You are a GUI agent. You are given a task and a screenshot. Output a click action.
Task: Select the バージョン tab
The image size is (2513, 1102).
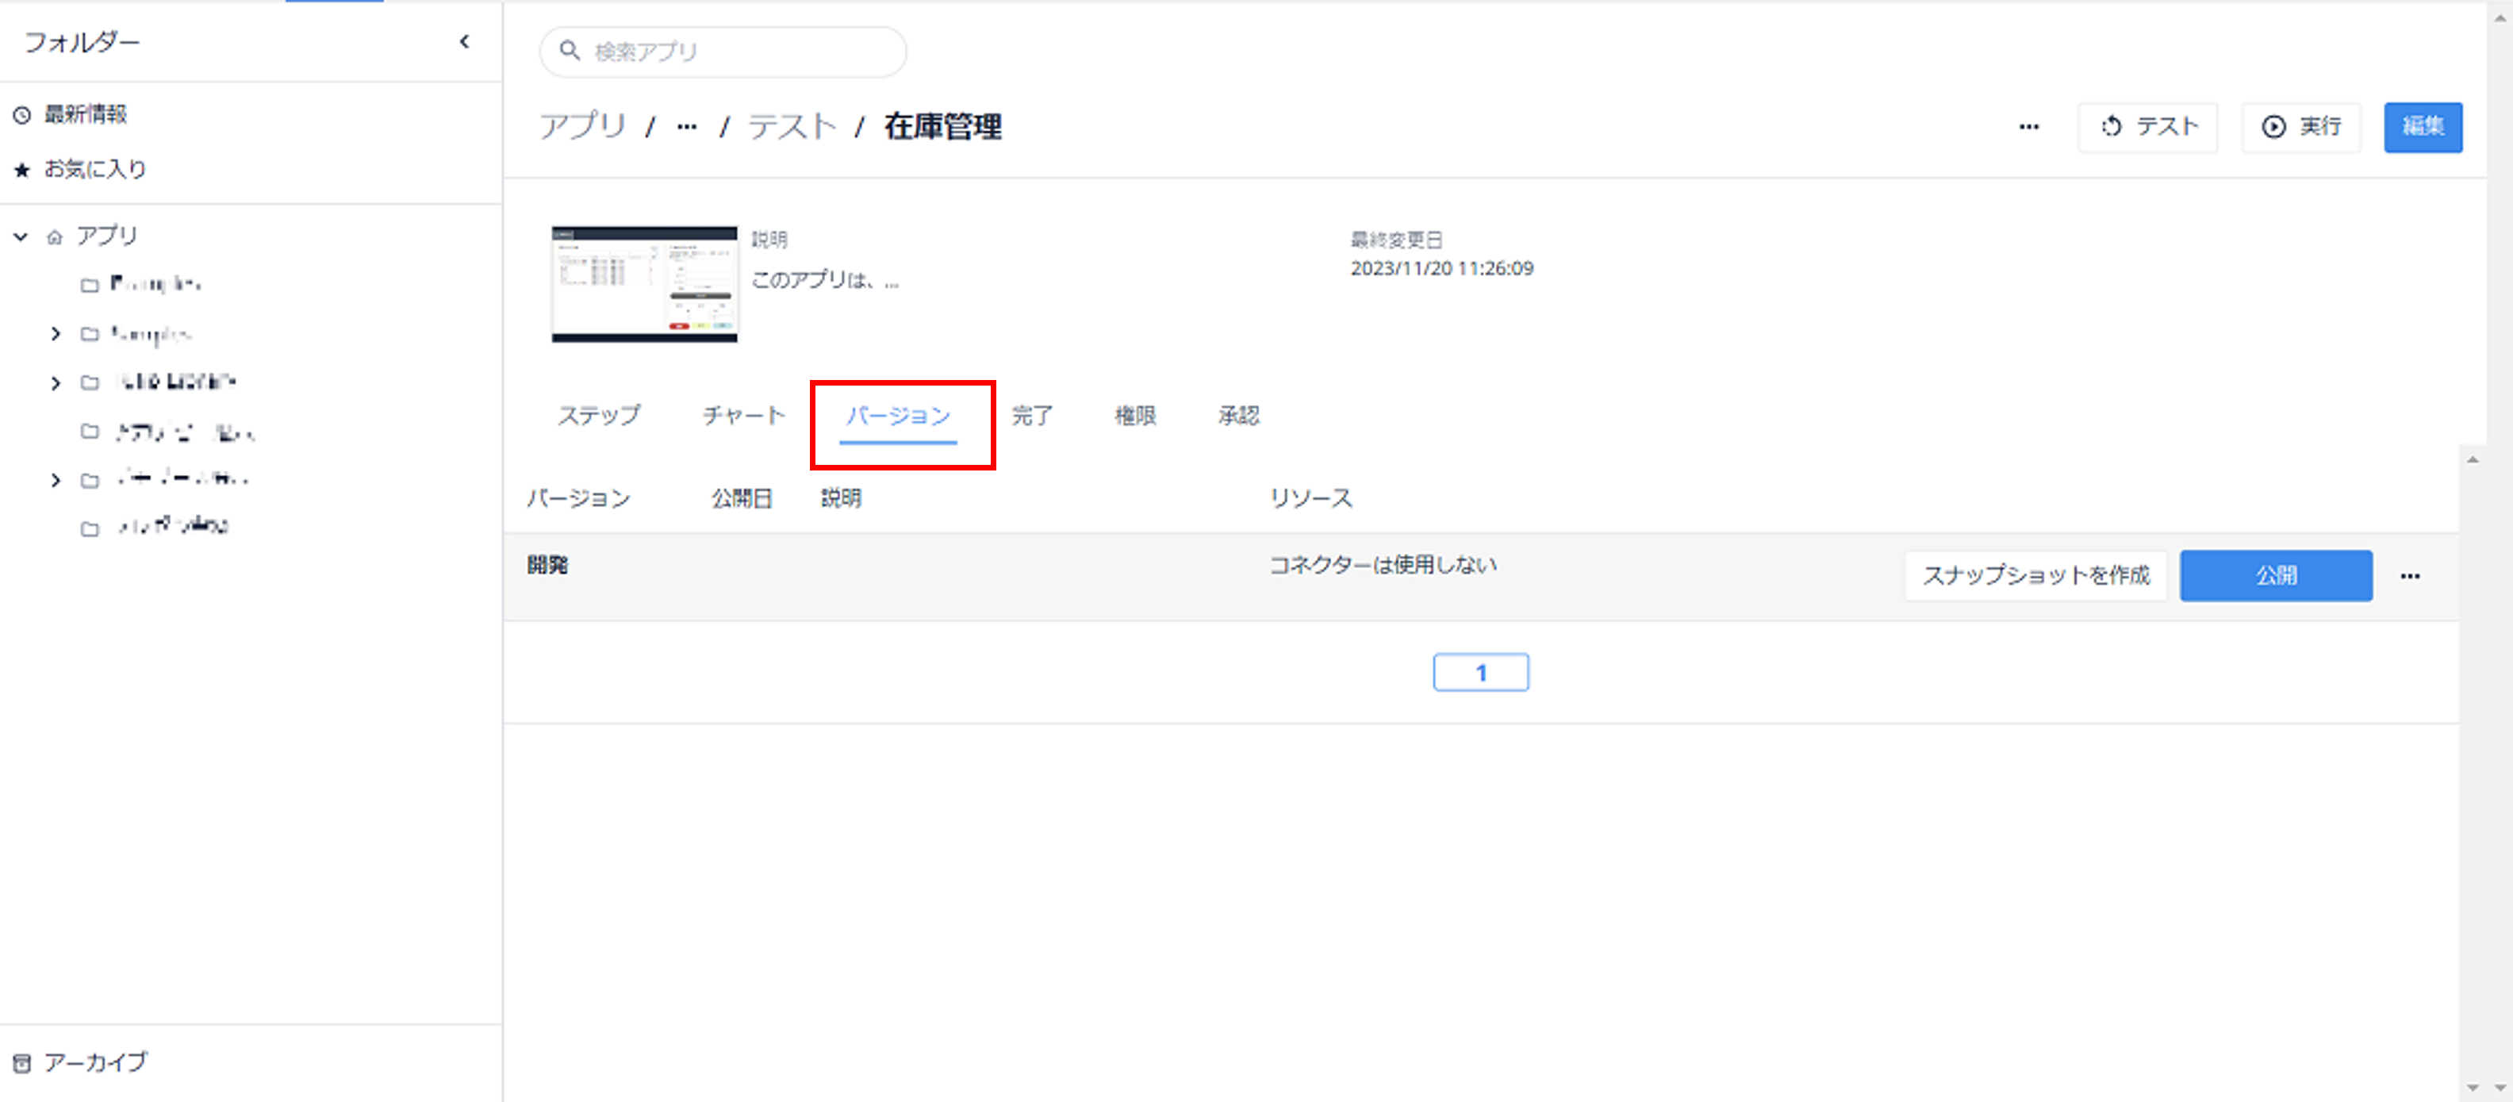(897, 417)
